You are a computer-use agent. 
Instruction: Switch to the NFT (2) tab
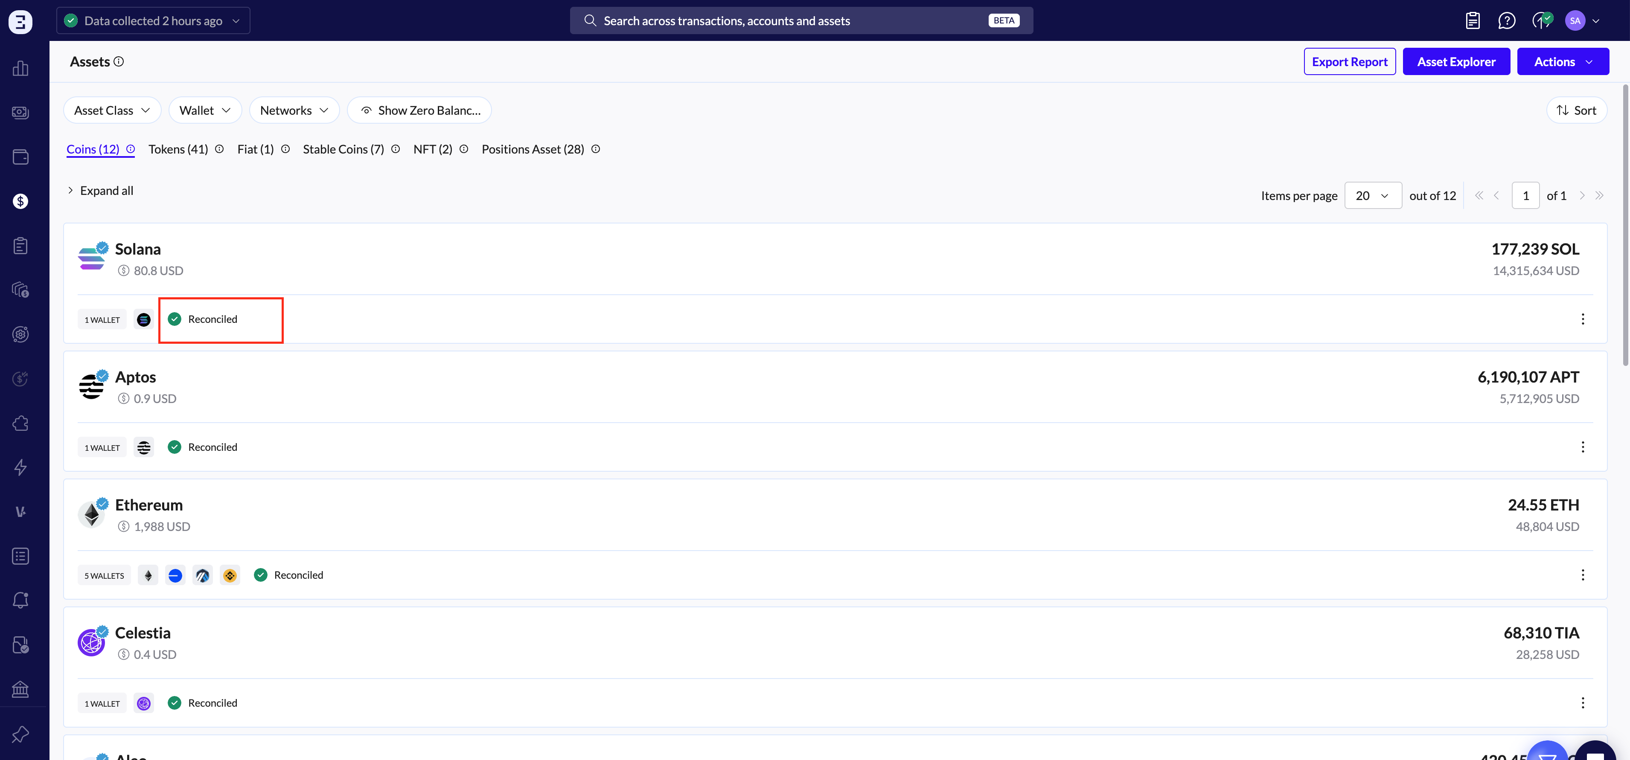point(433,149)
